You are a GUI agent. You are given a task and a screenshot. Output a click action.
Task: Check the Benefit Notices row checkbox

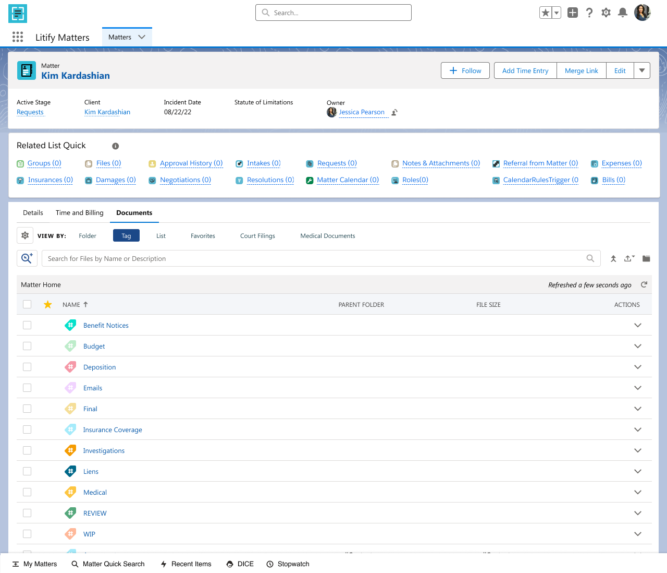tap(27, 325)
